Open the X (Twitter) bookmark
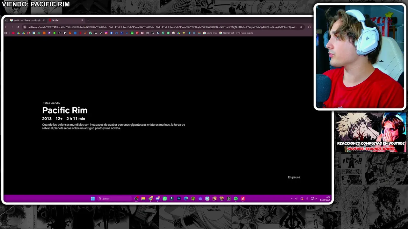Viewport: 408px width, 229px height. [60, 33]
